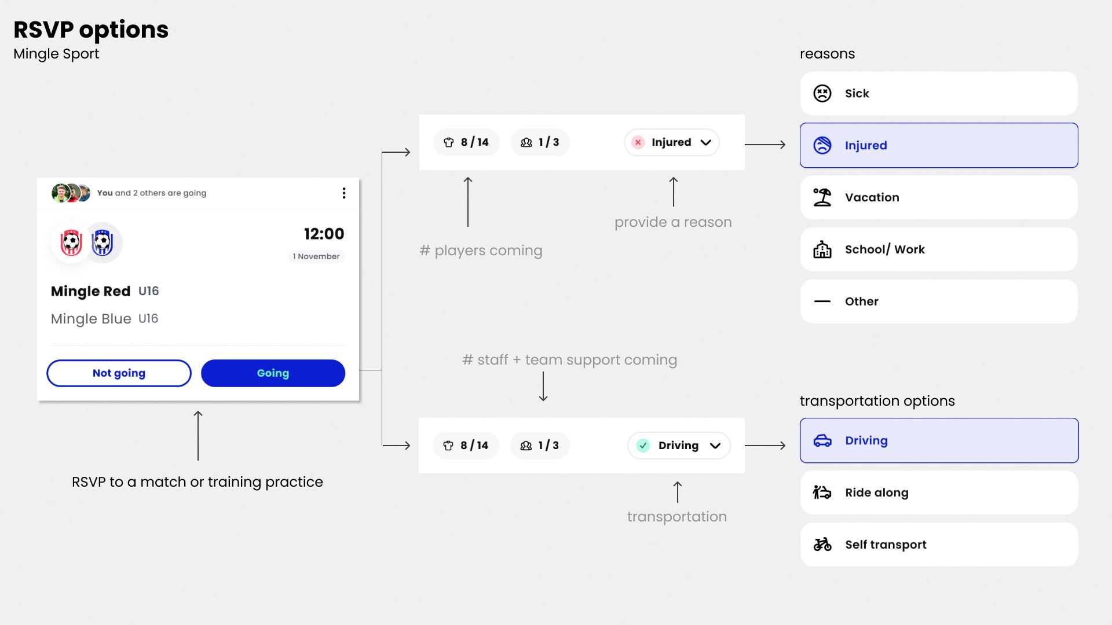
Task: Click 'You and 2 others are going' text
Action: pyautogui.click(x=152, y=193)
